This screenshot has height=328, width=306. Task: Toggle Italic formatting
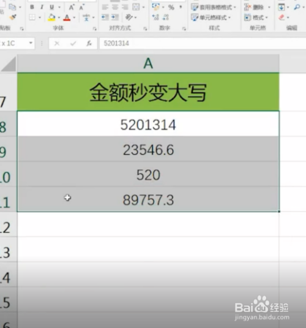click(x=42, y=7)
